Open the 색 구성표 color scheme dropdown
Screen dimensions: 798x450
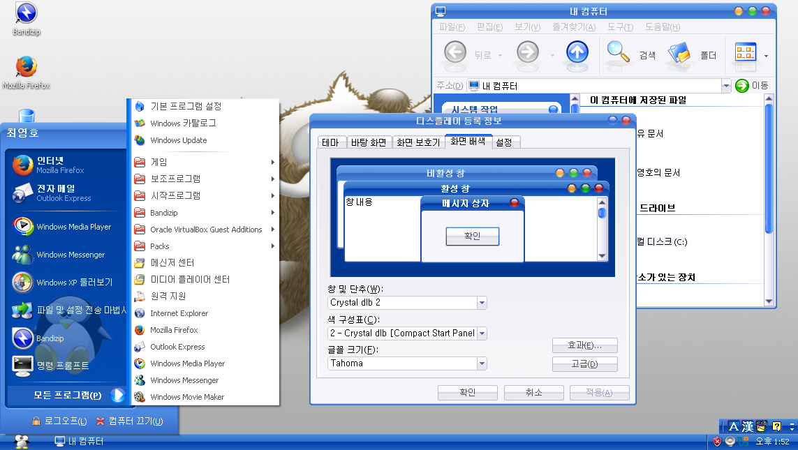point(482,333)
